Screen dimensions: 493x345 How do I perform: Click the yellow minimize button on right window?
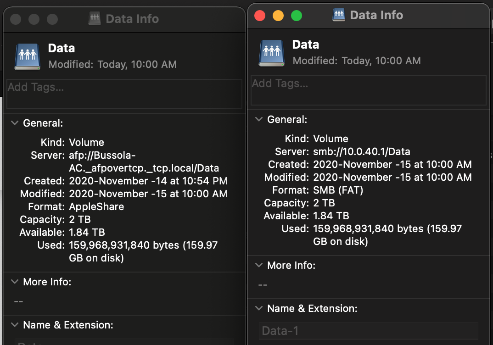click(x=278, y=15)
